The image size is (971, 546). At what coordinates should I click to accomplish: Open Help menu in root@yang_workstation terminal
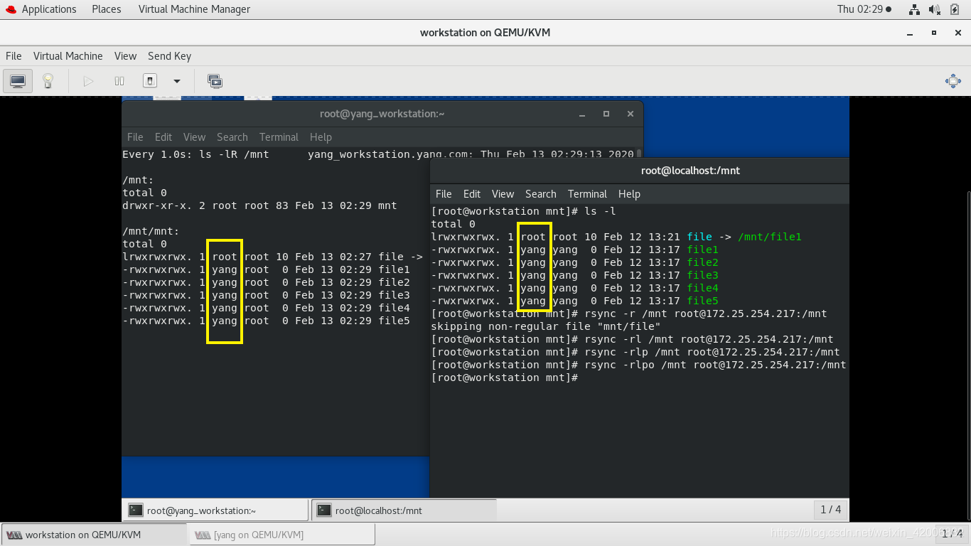click(321, 137)
